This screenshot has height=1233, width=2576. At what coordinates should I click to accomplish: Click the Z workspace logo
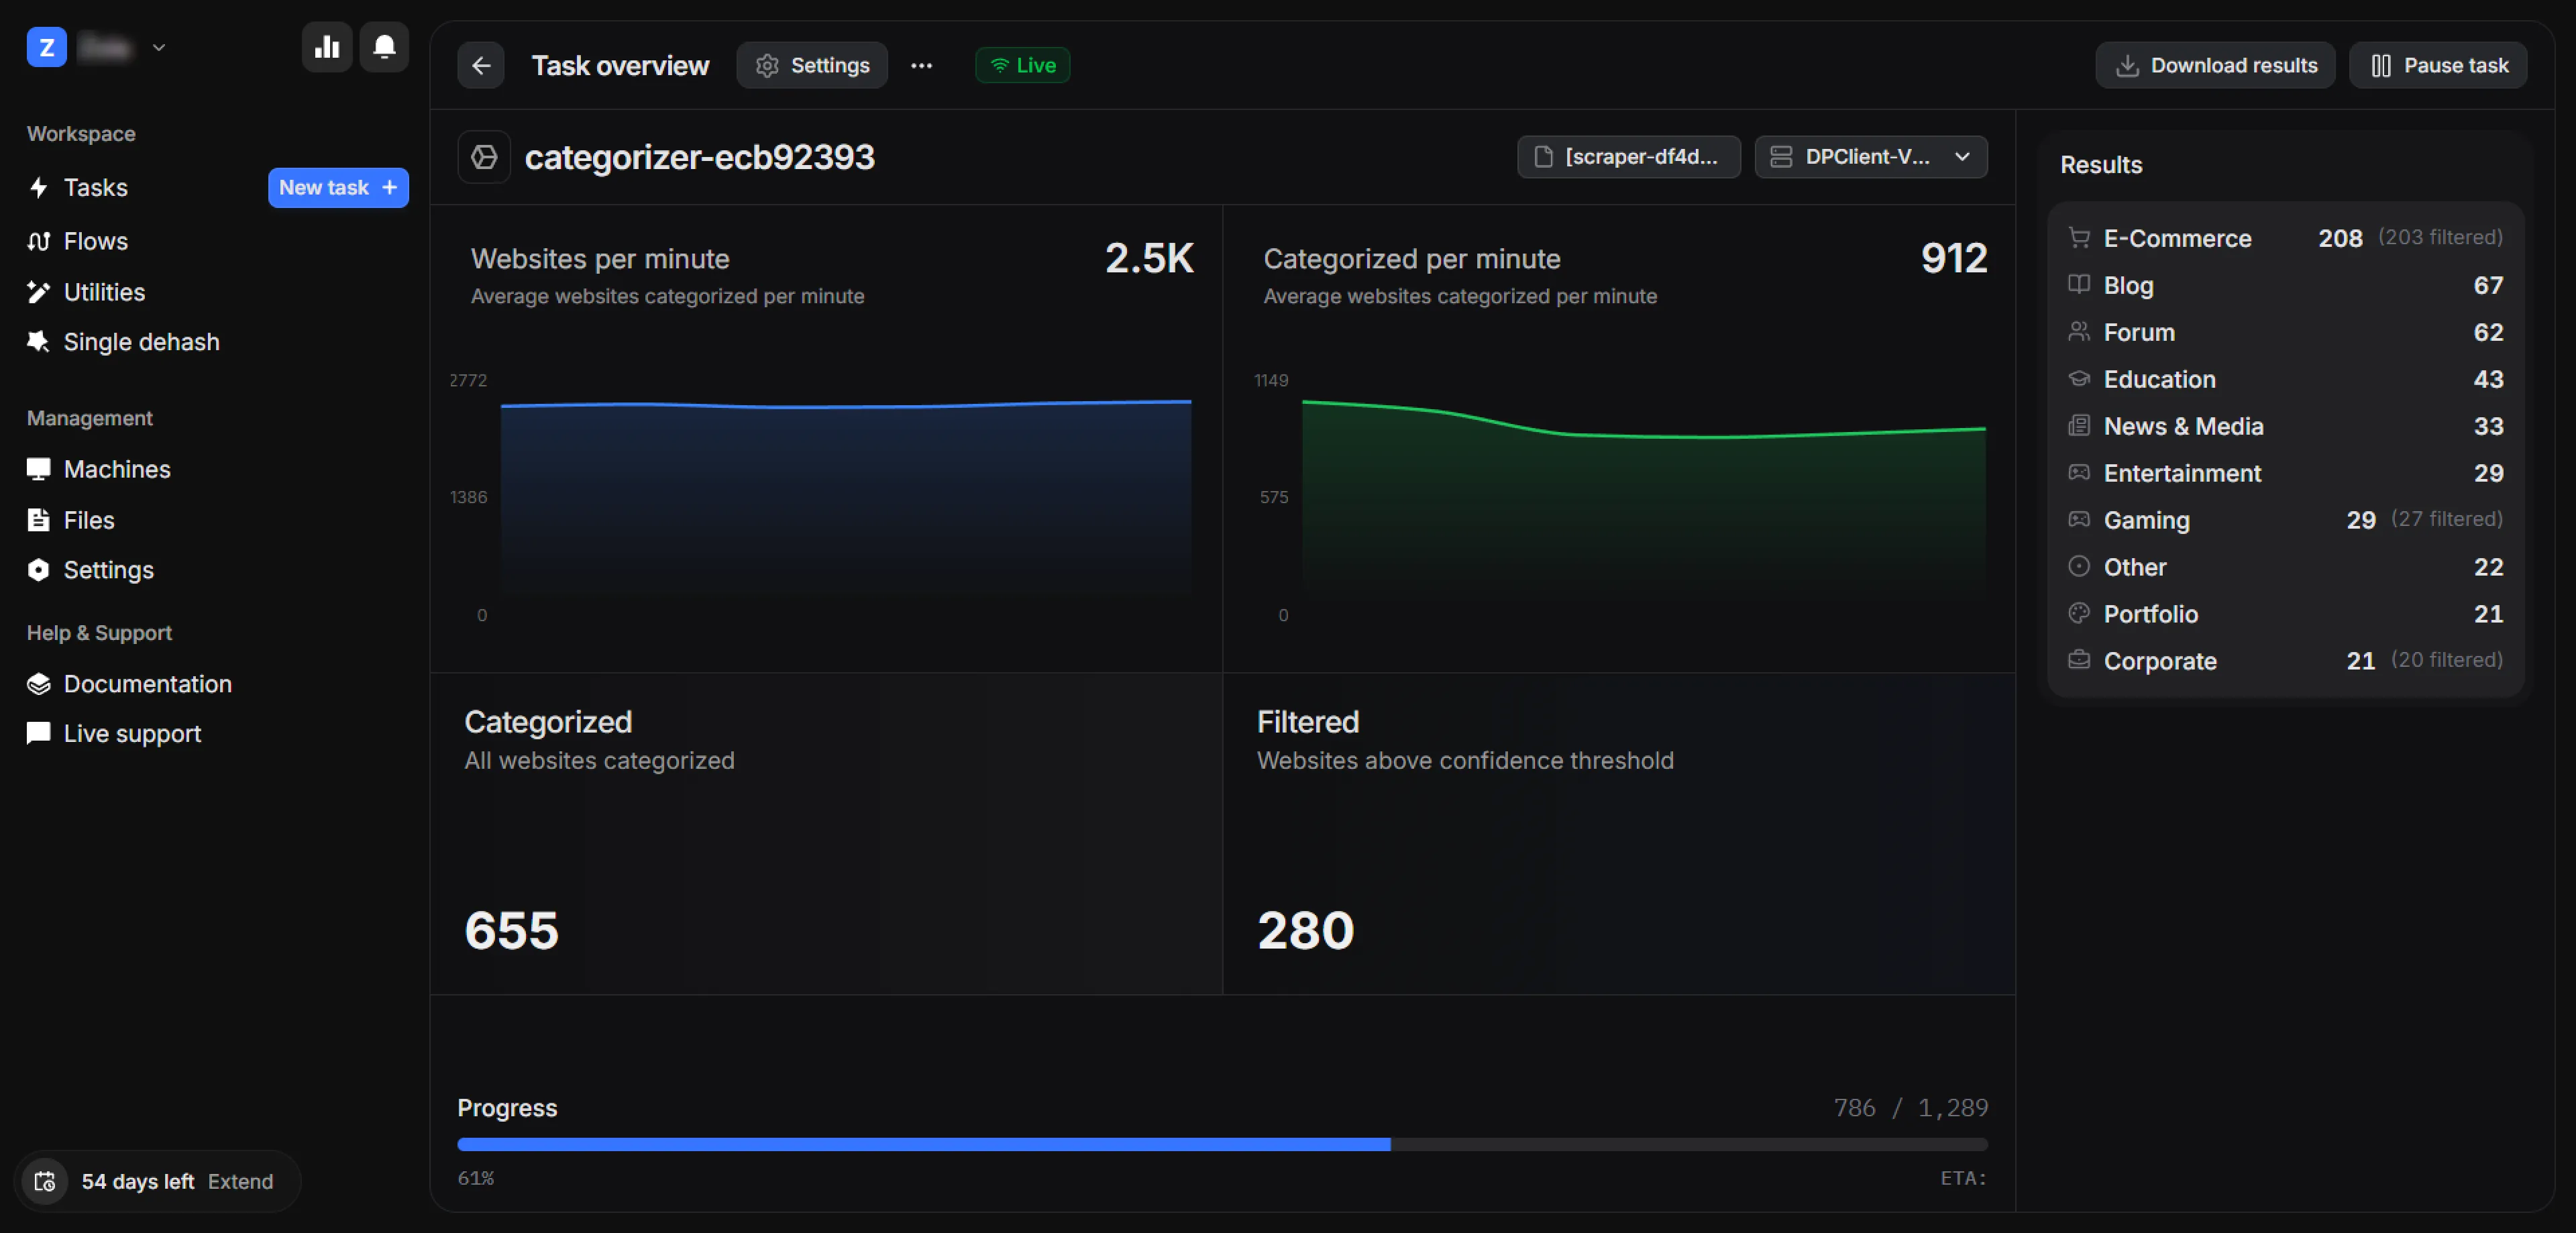tap(46, 47)
